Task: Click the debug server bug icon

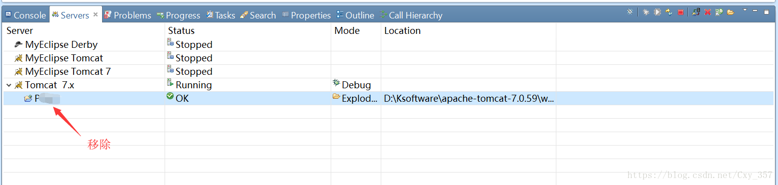Action: tap(646, 12)
